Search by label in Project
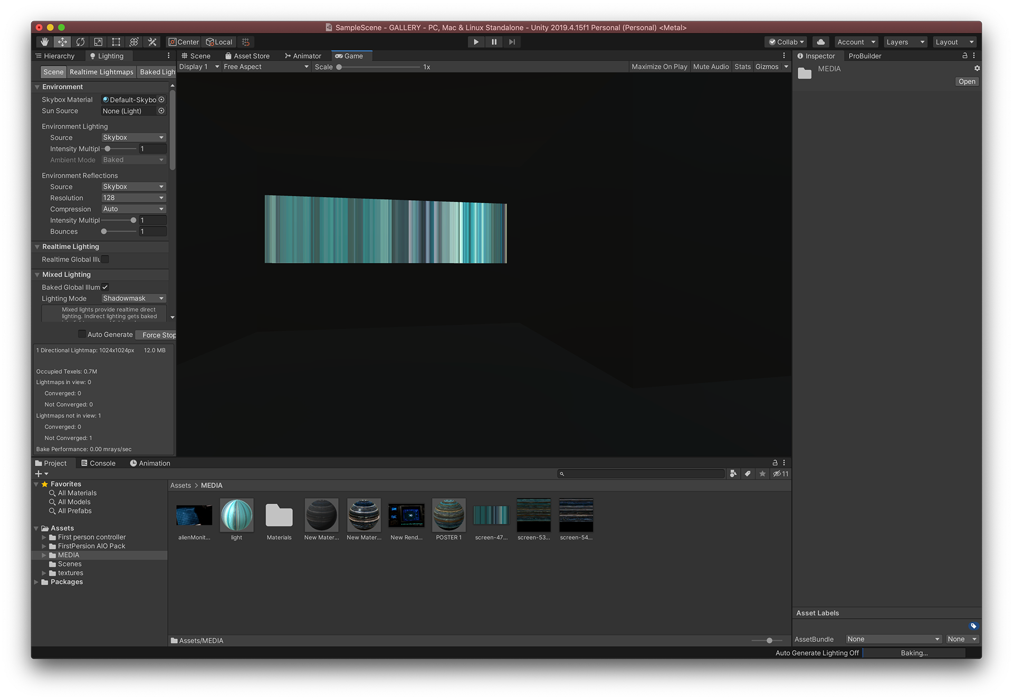This screenshot has width=1013, height=700. click(748, 474)
